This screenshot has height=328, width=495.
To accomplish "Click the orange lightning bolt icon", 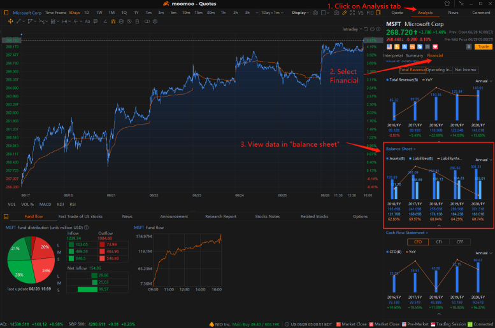I will tap(397, 46).
